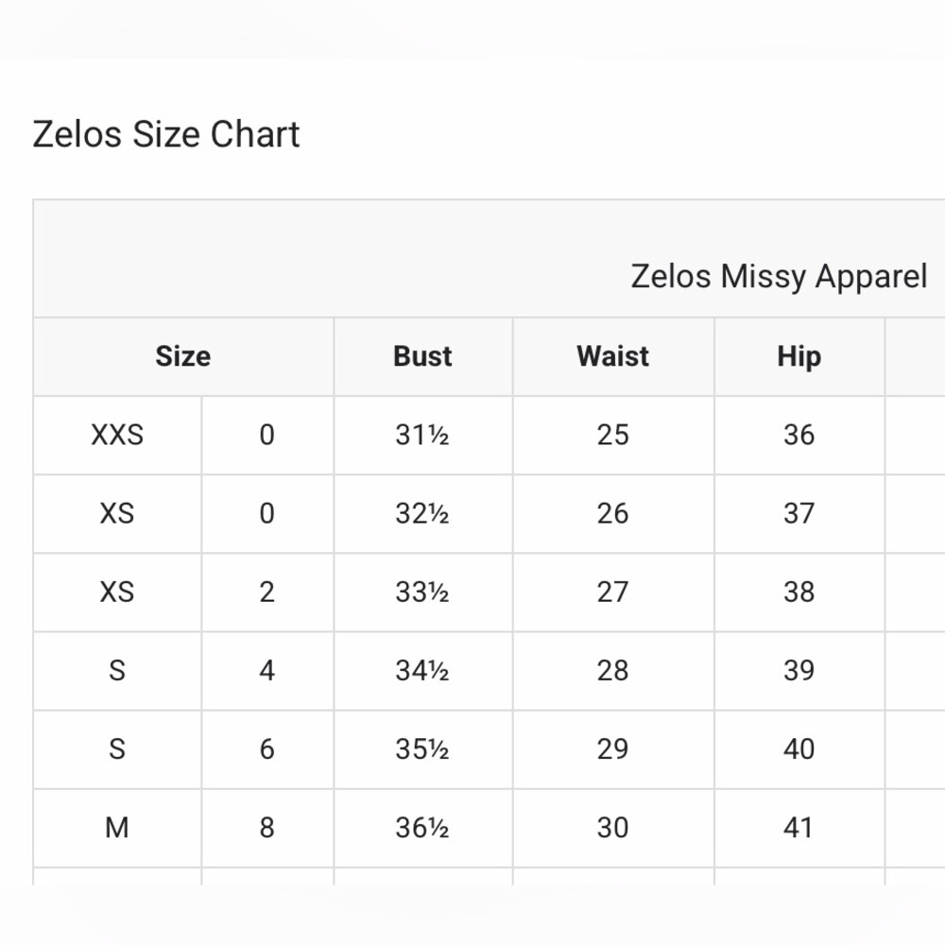Select the M size cell
The height and width of the screenshot is (945, 945).
coord(117,828)
